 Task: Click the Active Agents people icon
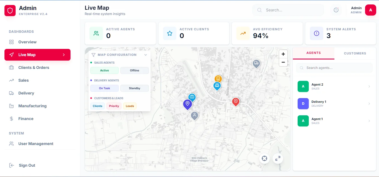(96, 33)
